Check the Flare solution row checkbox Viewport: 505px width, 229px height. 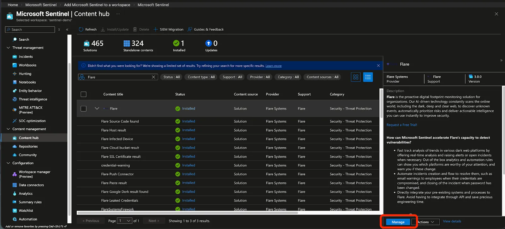coord(84,109)
